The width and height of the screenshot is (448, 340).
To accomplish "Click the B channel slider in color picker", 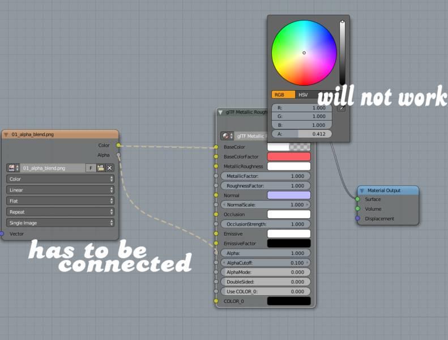I will pyautogui.click(x=302, y=125).
